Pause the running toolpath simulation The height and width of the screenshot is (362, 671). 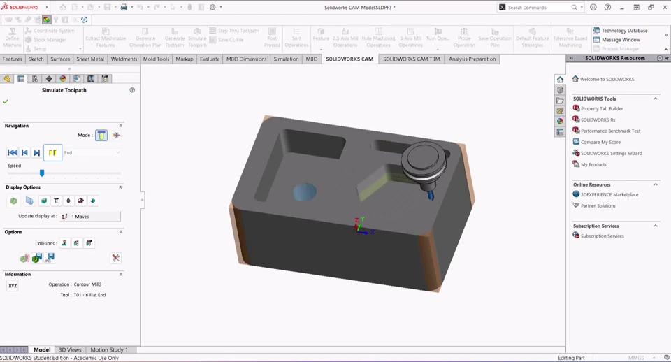[x=52, y=152]
